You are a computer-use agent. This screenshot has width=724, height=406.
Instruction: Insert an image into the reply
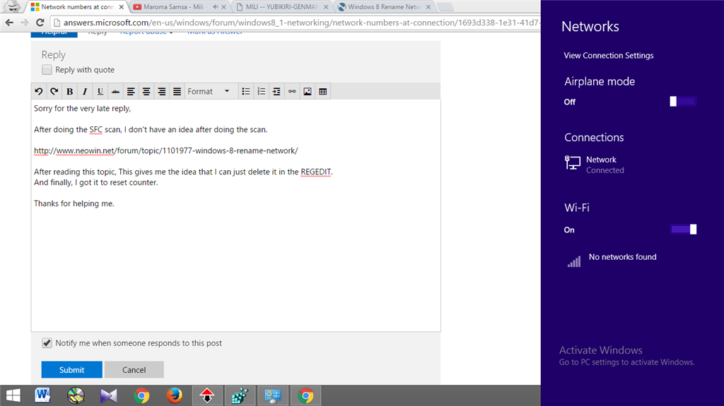307,91
